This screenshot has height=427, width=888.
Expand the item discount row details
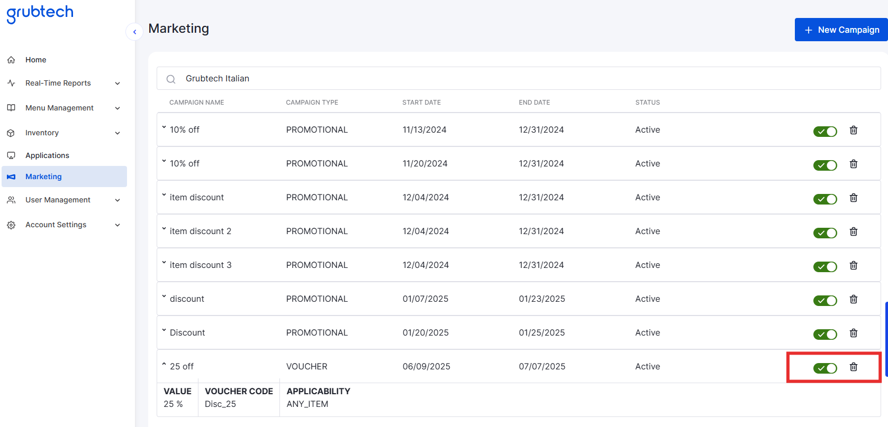point(164,195)
